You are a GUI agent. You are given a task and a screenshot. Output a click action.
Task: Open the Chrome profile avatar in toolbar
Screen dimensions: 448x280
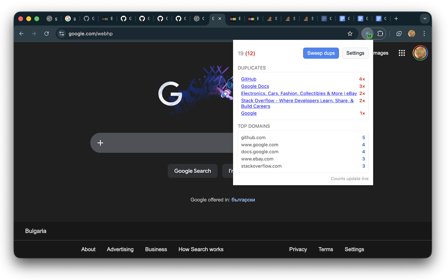tap(412, 34)
